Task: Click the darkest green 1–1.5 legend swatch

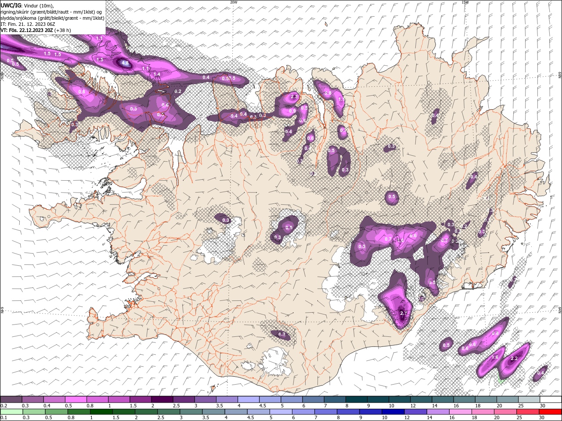Action: pos(101,411)
